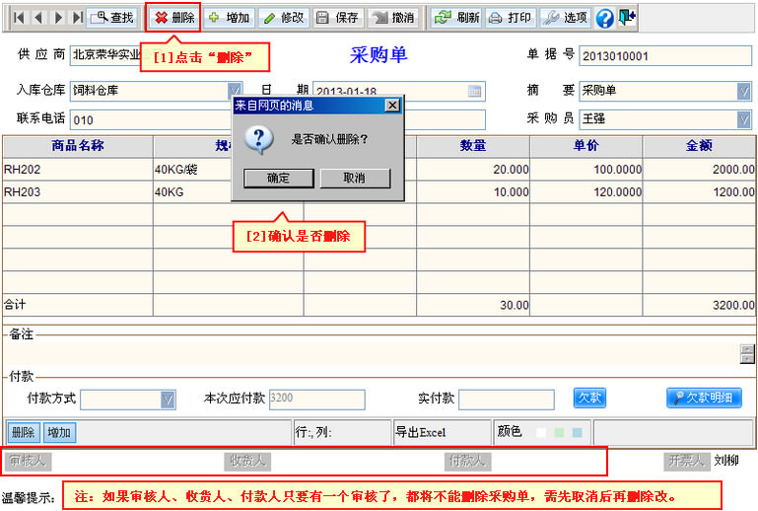Viewport: 758px width, 511px height.
Task: Click the 增加 (Add) toolbar button
Action: pos(229,18)
